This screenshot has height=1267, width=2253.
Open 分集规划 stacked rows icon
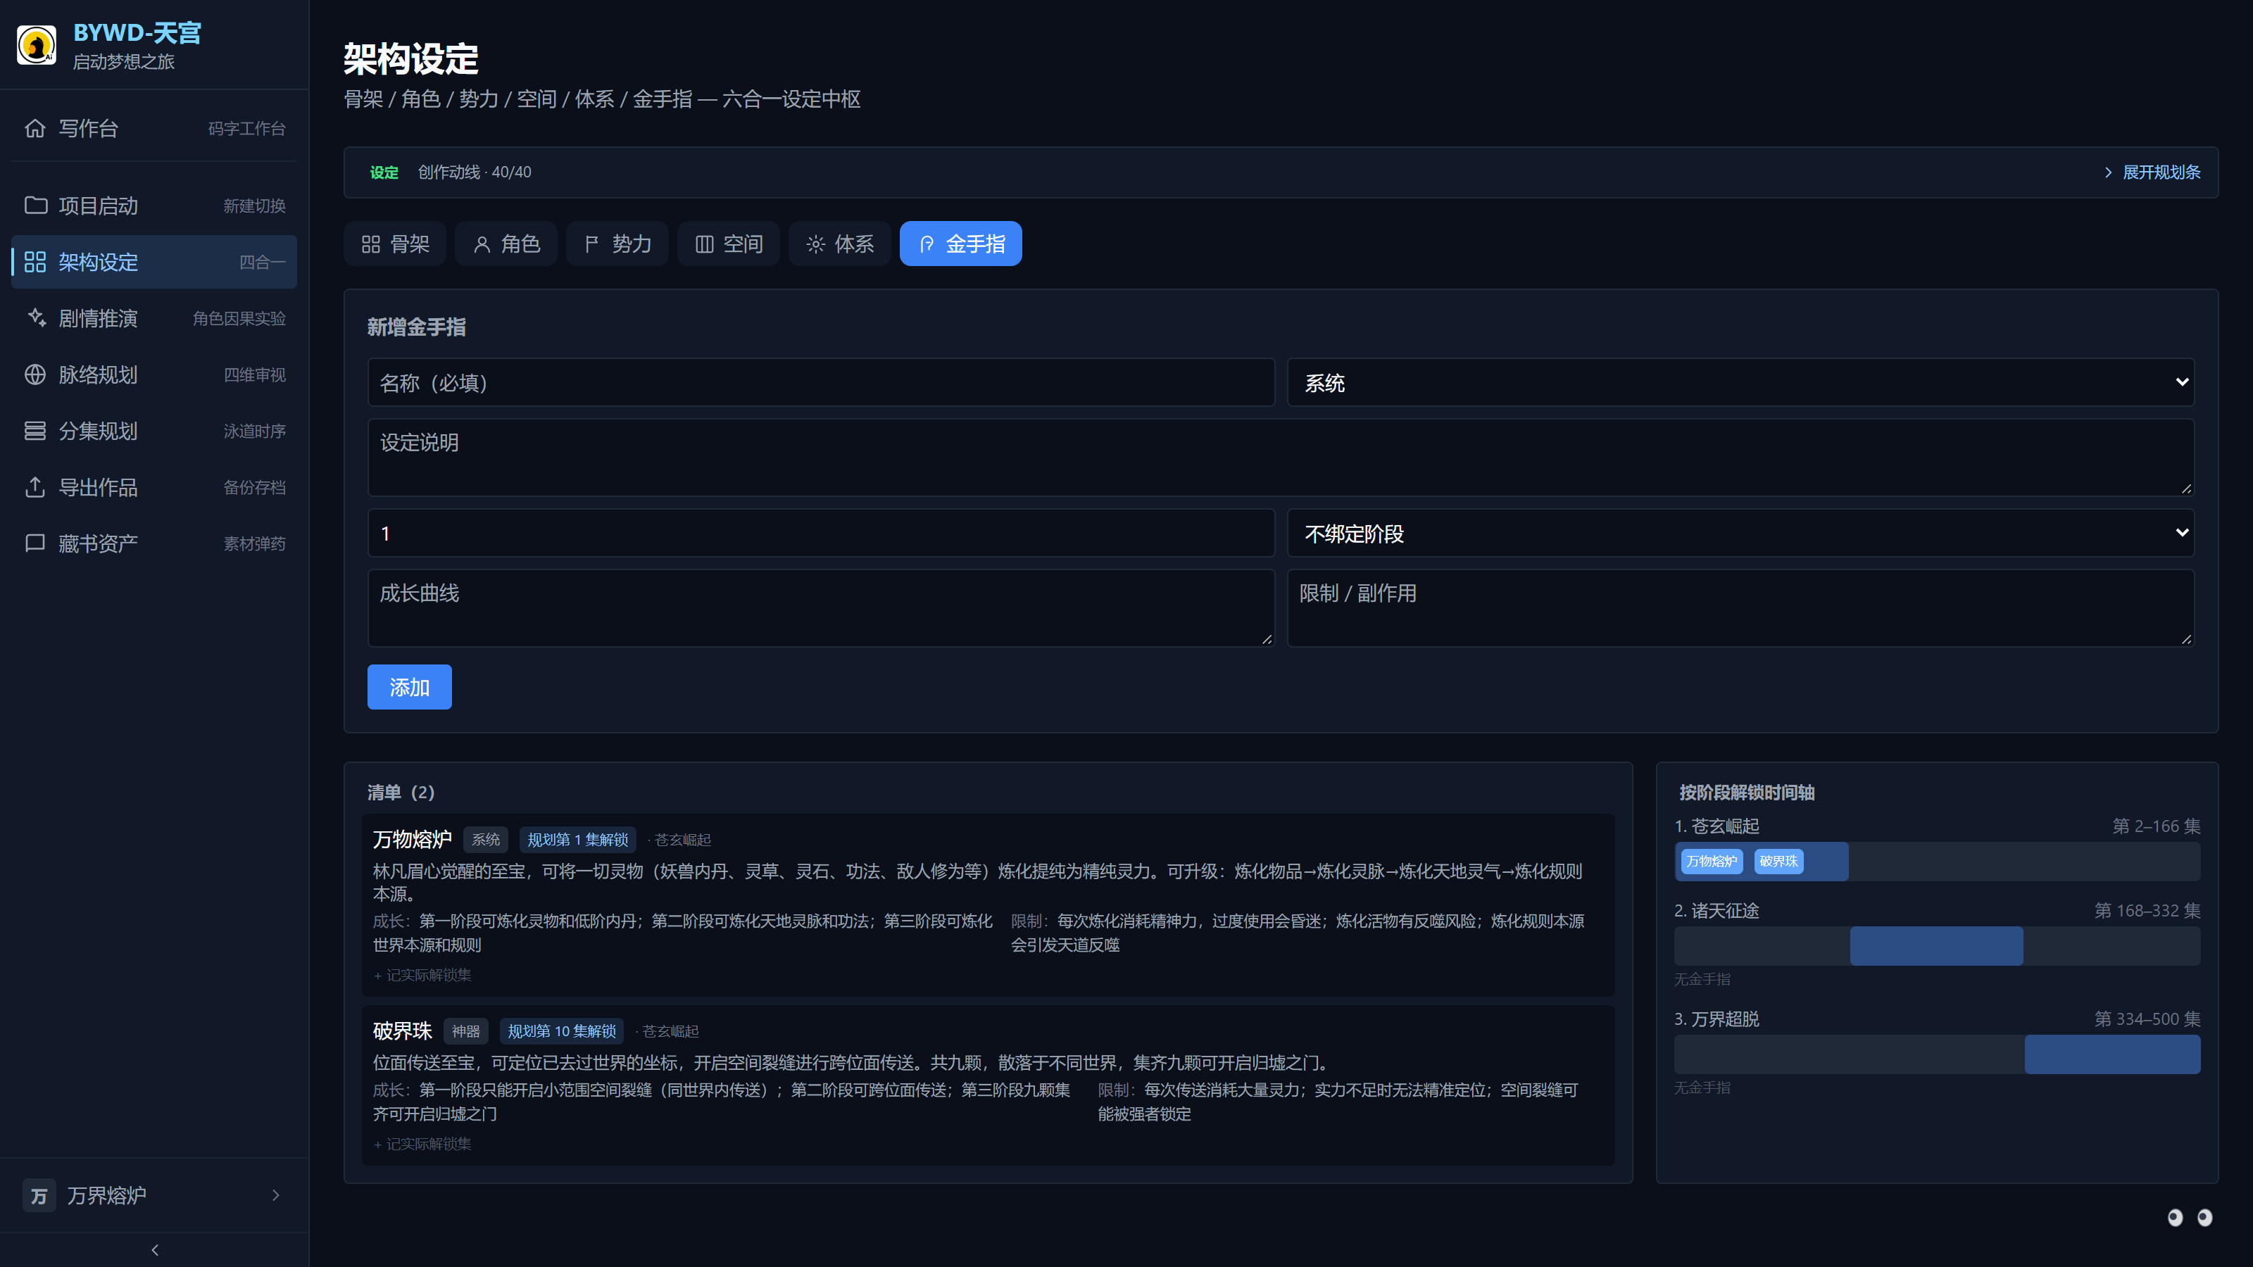click(35, 431)
